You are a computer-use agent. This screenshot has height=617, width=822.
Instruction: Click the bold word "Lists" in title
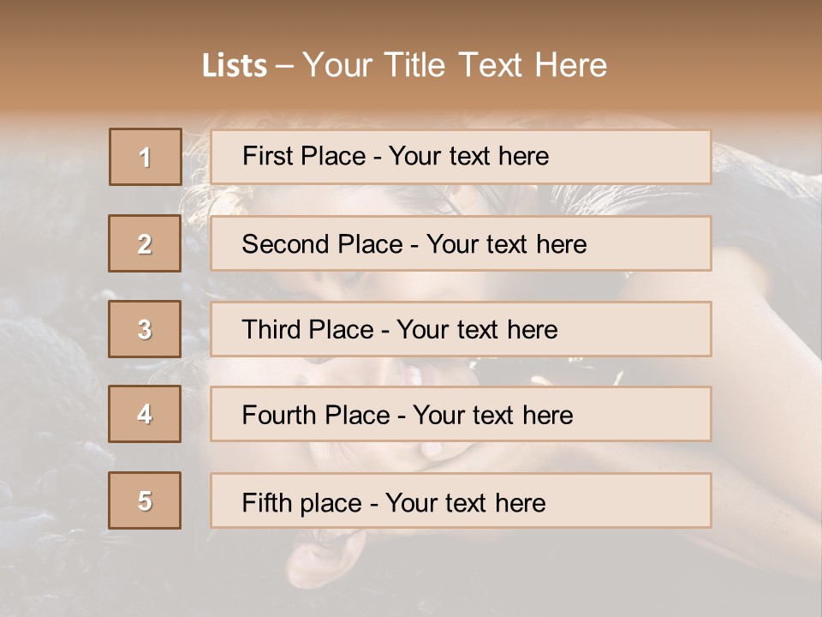coord(235,66)
